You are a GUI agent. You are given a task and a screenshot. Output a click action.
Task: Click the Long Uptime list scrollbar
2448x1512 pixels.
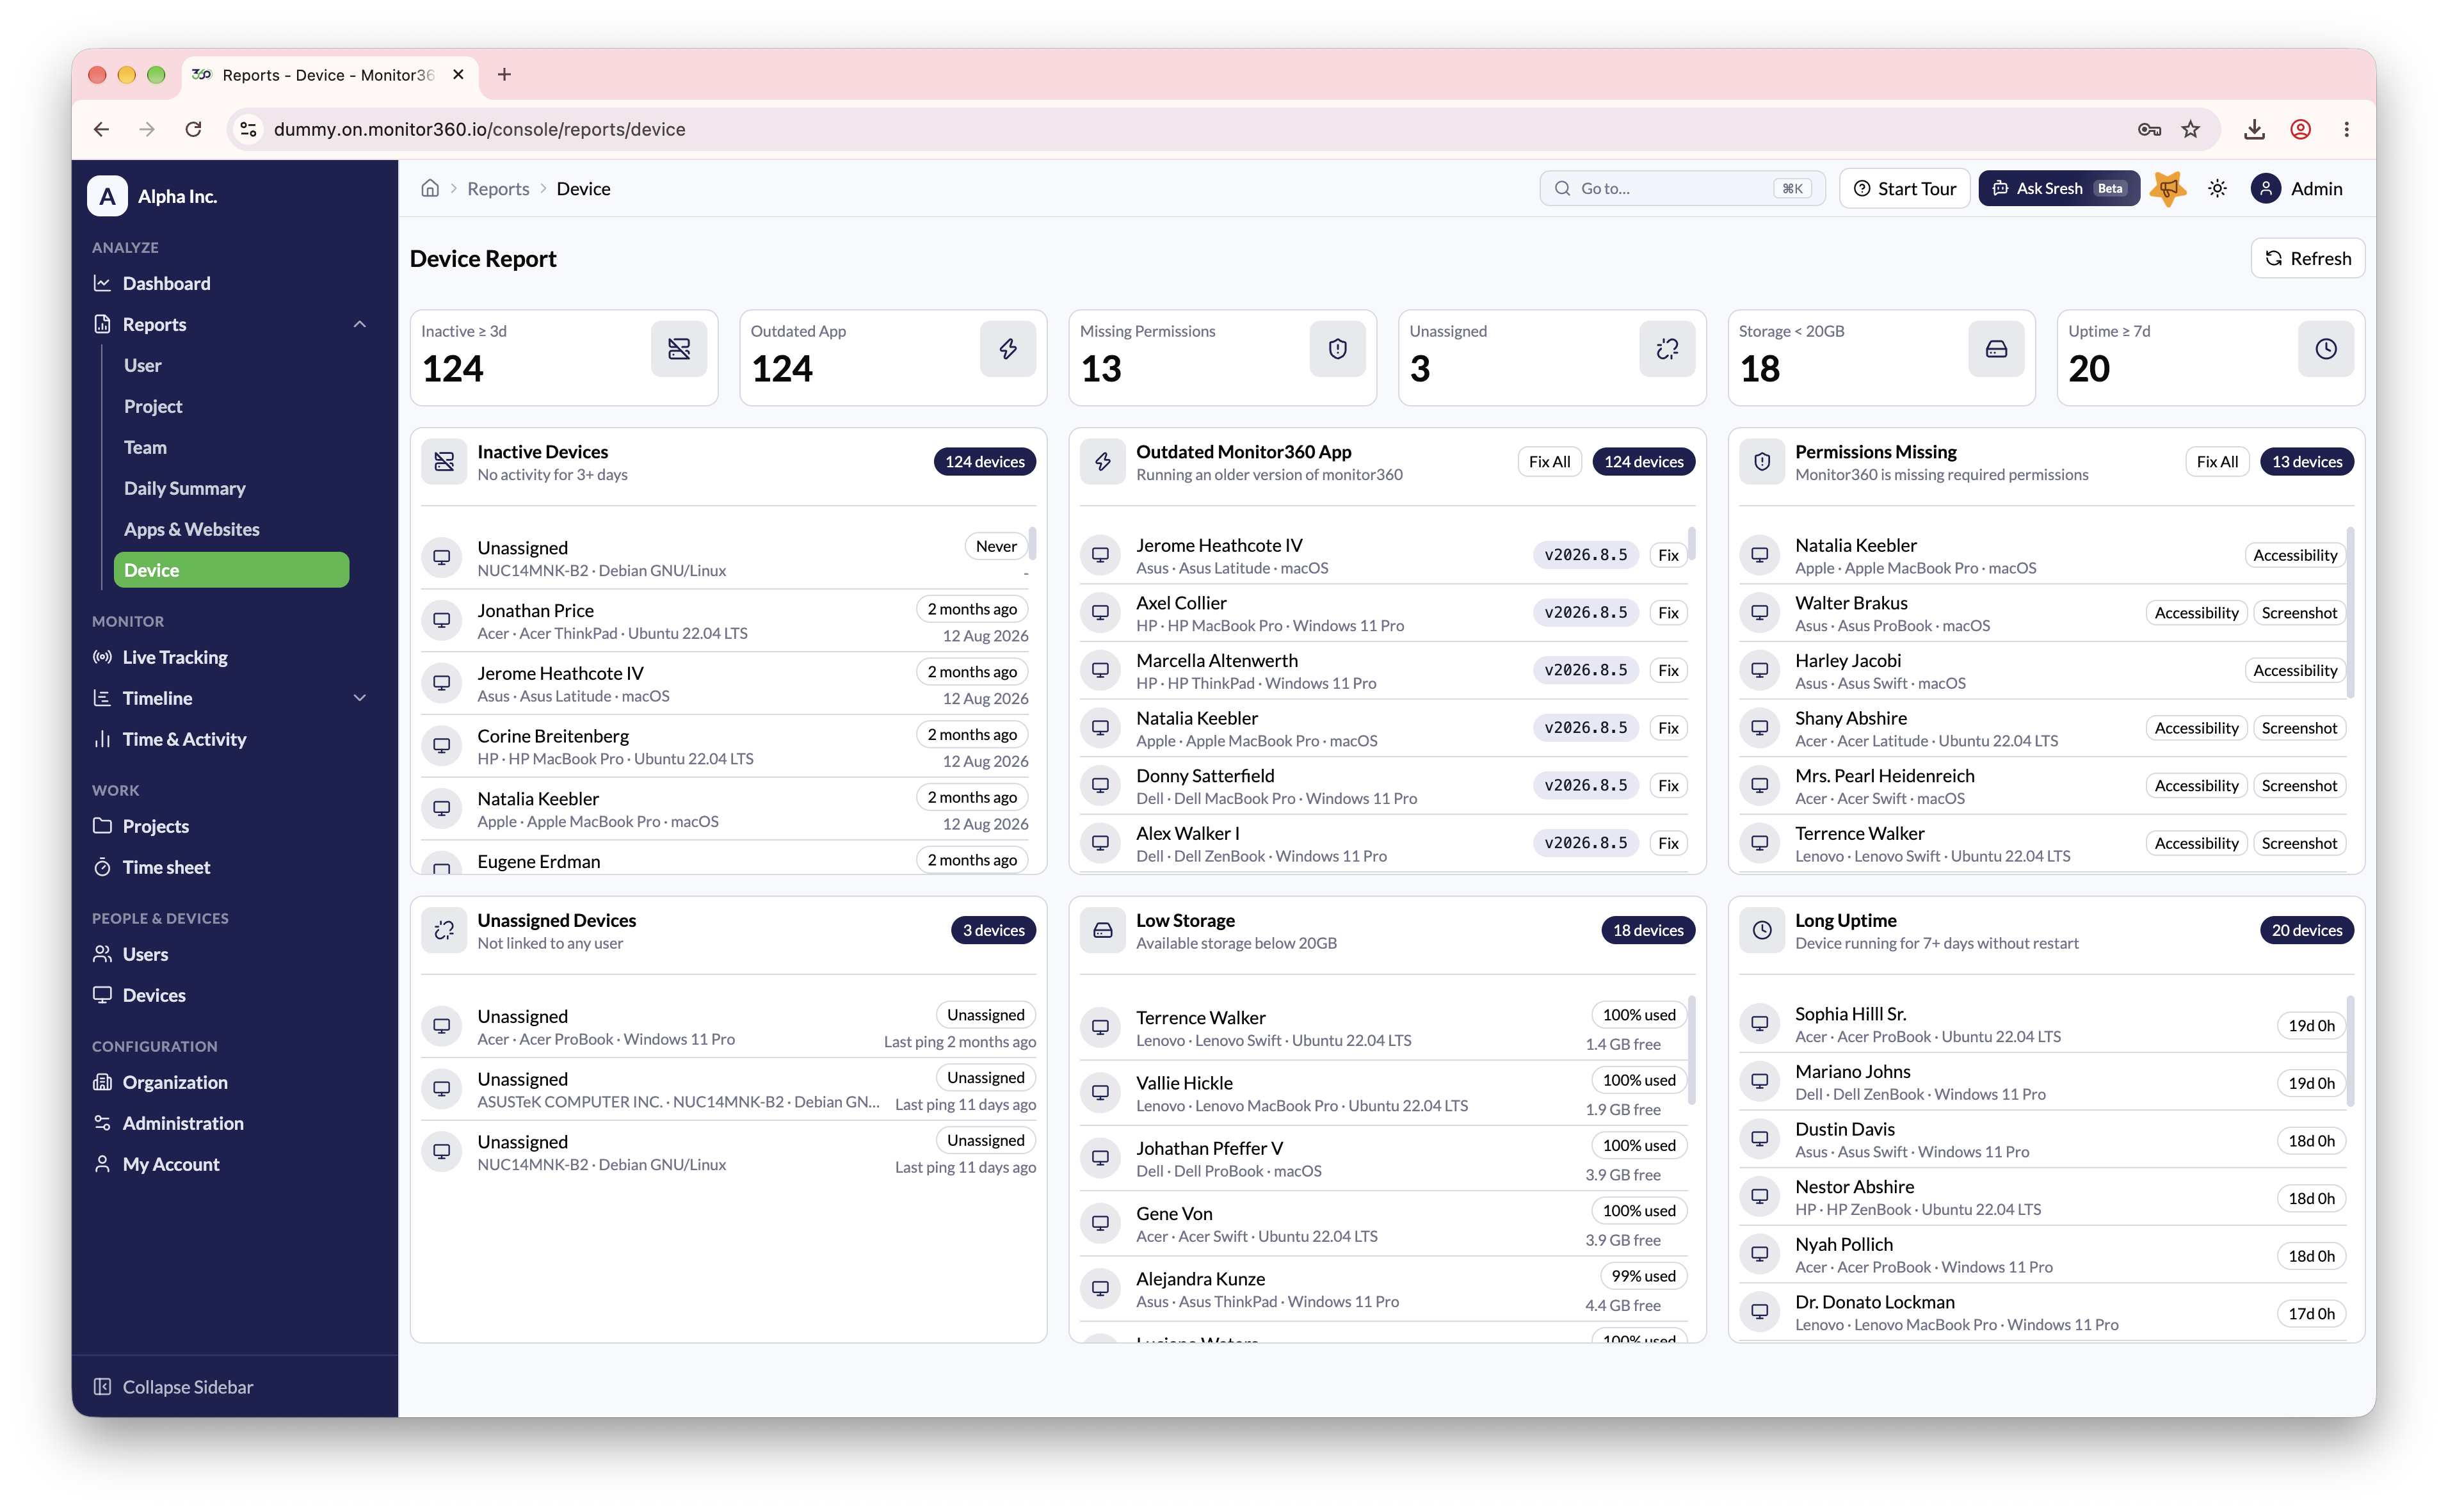click(2350, 1050)
